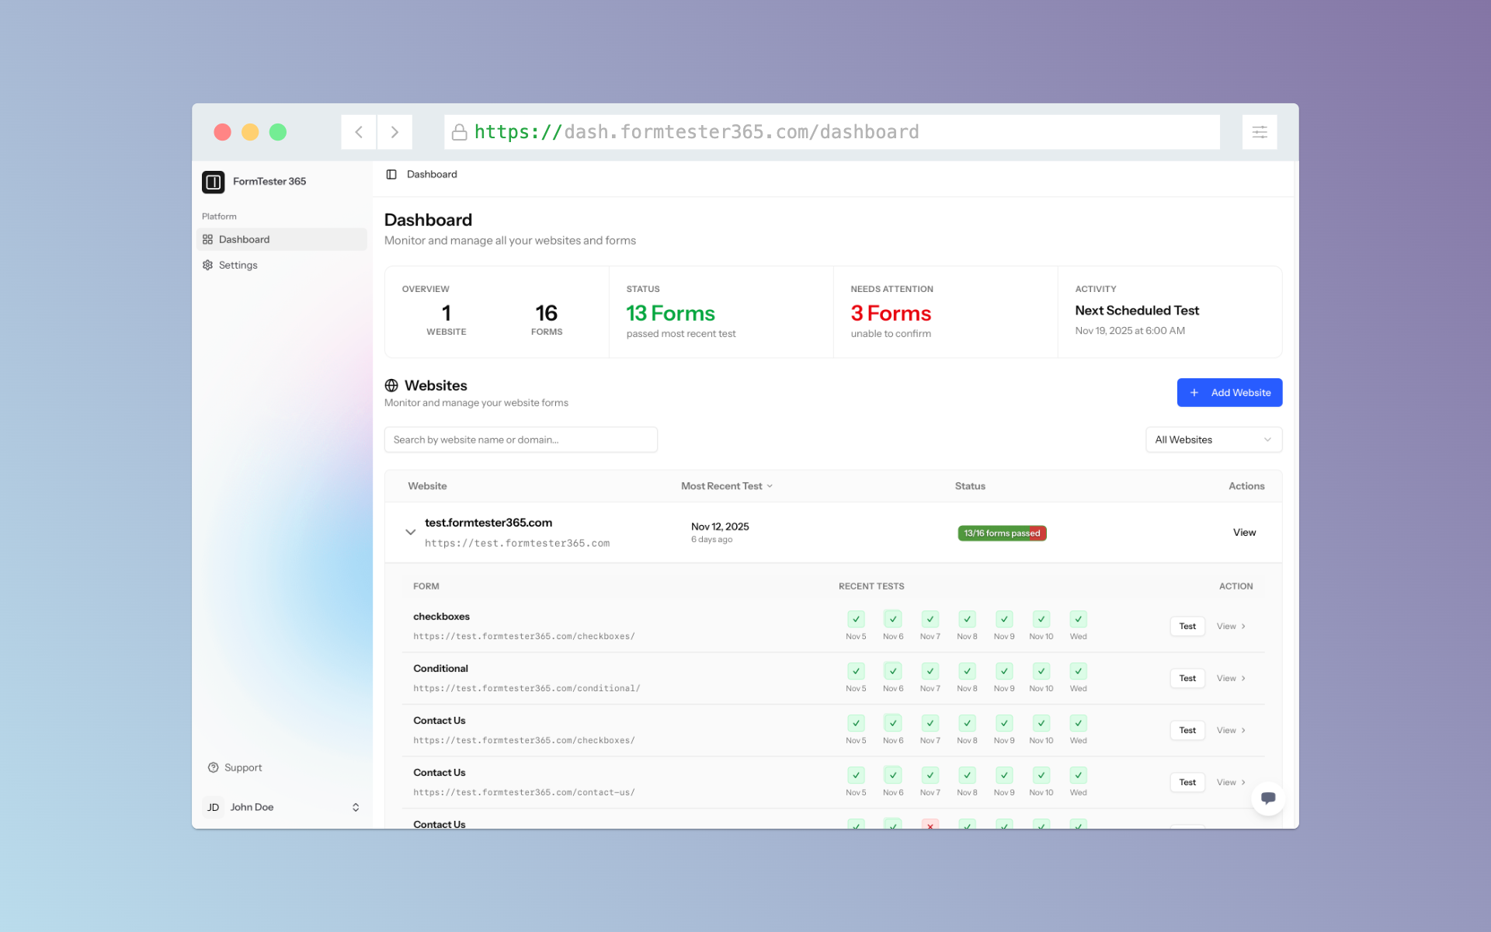Click Conditional form Nov 10 test checkmark
This screenshot has width=1491, height=932.
coord(1041,671)
